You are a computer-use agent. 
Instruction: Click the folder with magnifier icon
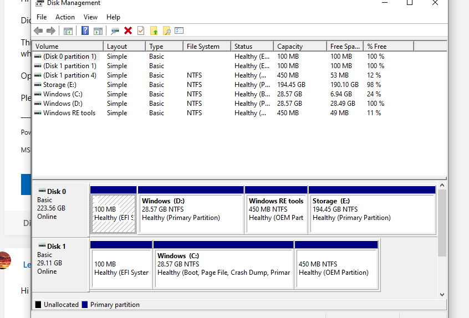167,30
